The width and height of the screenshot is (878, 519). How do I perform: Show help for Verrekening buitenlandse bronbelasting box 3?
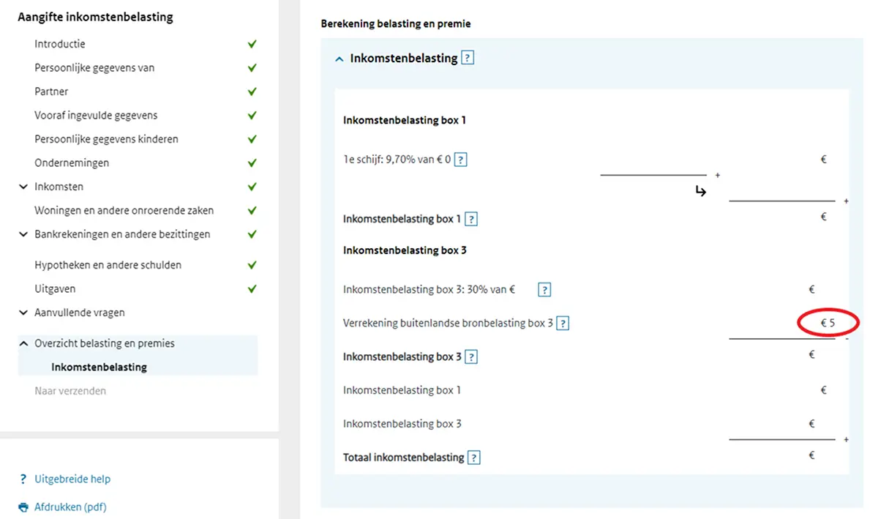click(563, 323)
